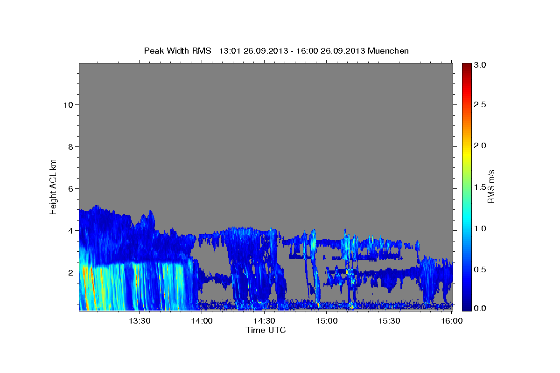Click the Time UTC axis title

[266, 330]
